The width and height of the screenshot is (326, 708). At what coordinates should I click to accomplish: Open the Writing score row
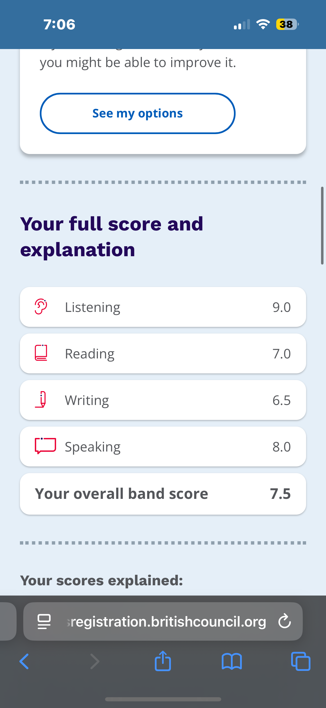[163, 400]
